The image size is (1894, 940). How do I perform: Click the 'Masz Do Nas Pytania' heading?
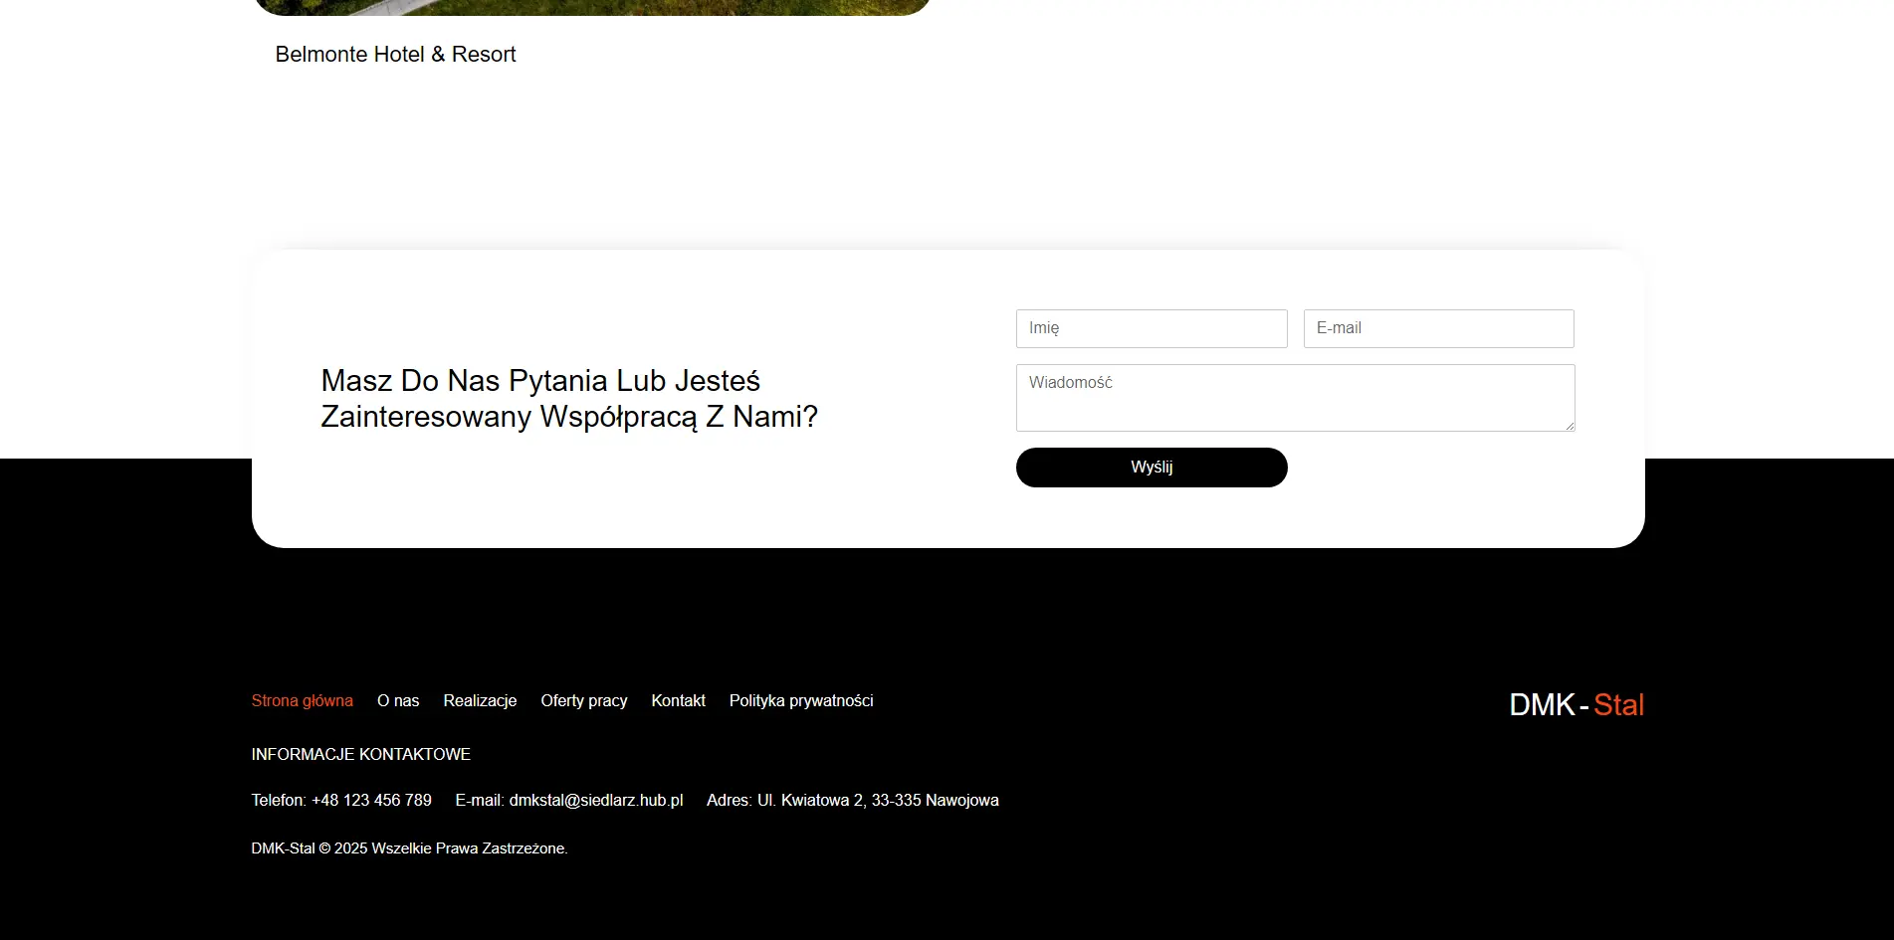[x=568, y=399]
